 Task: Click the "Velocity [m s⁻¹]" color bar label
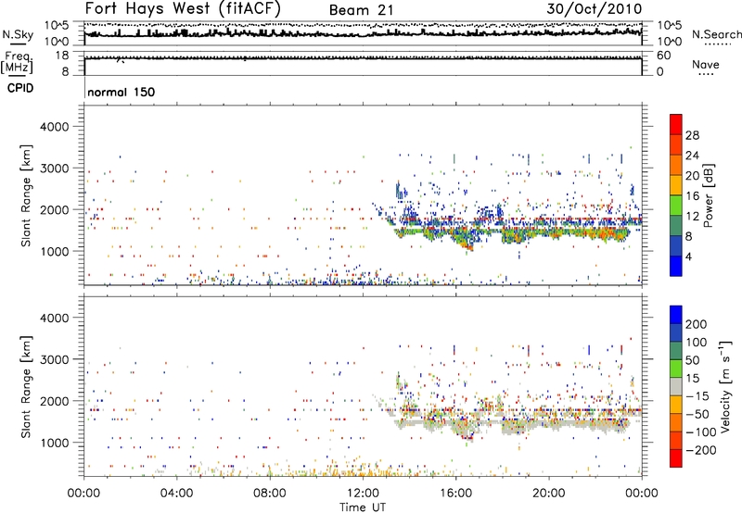coord(725,386)
